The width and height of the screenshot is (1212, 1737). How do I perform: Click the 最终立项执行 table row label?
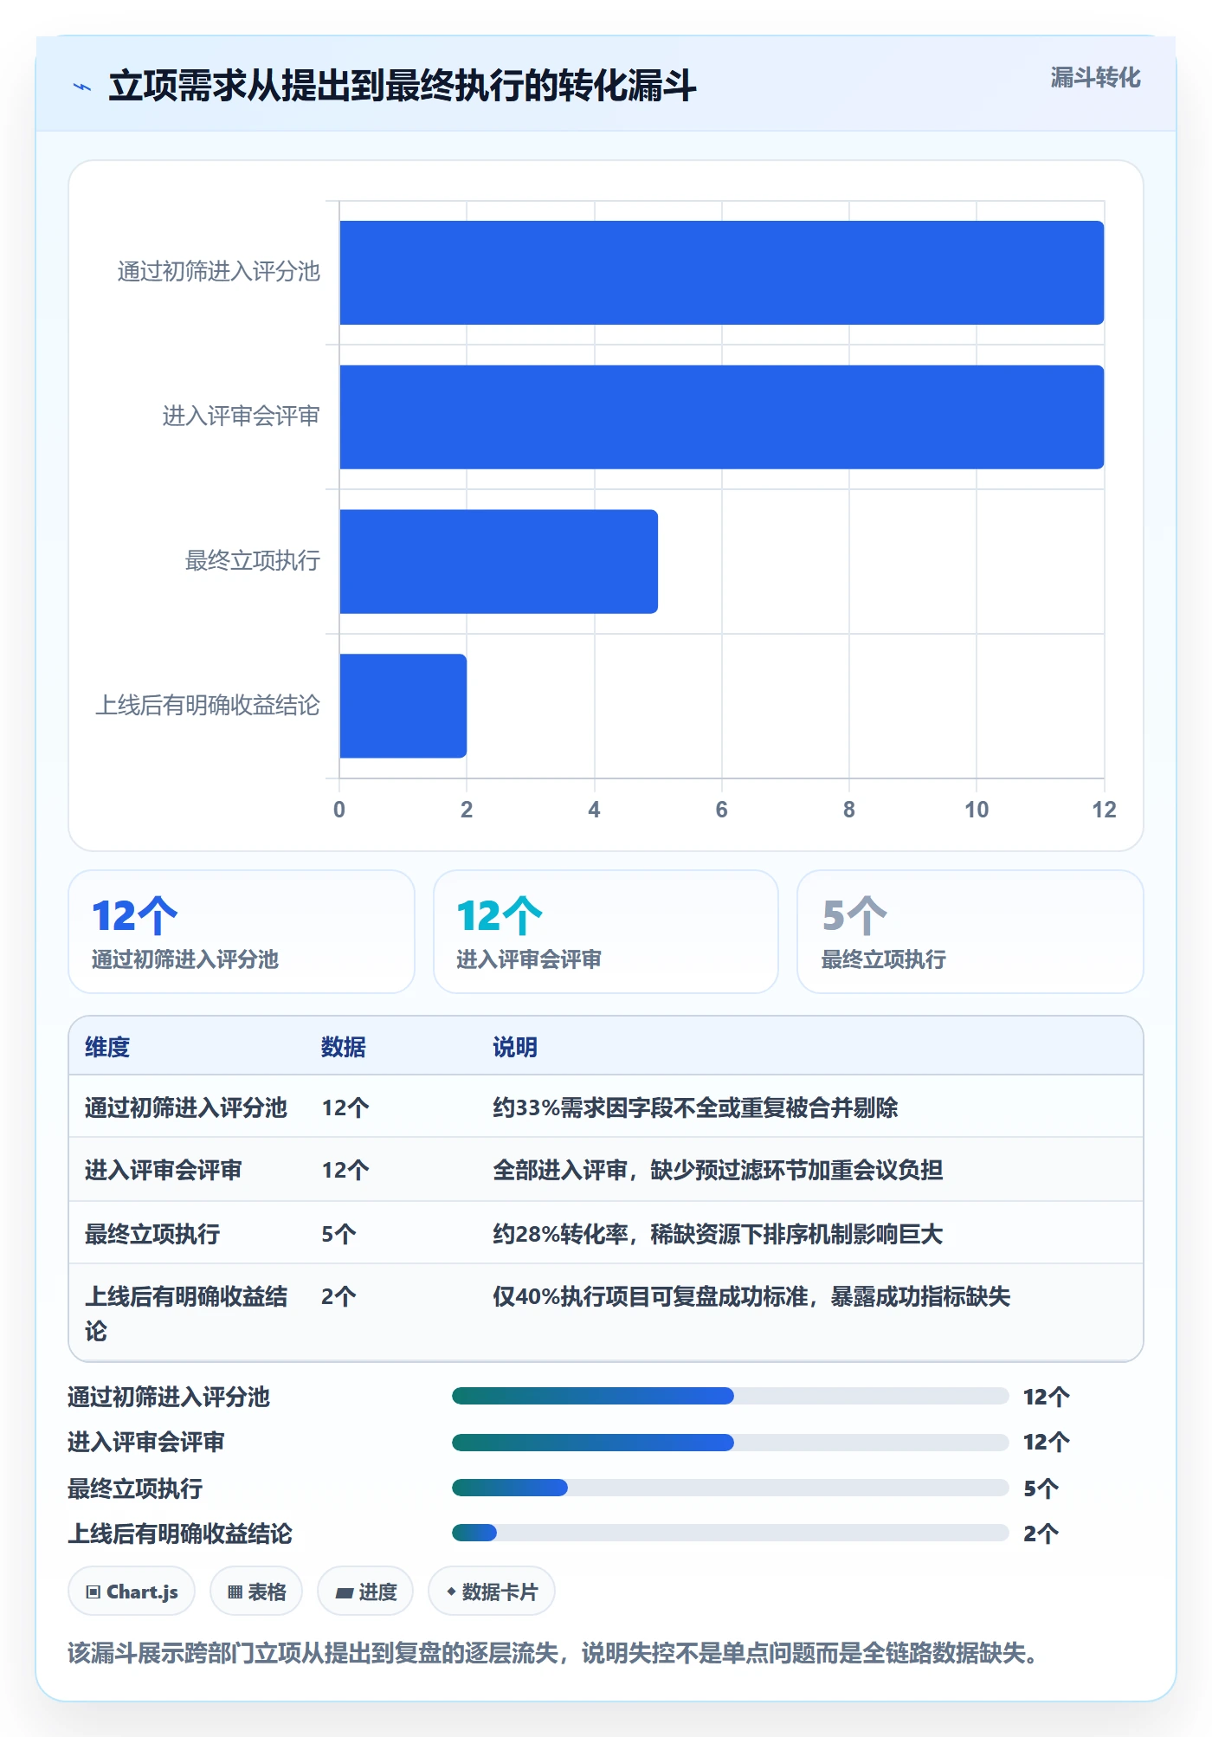point(152,1234)
